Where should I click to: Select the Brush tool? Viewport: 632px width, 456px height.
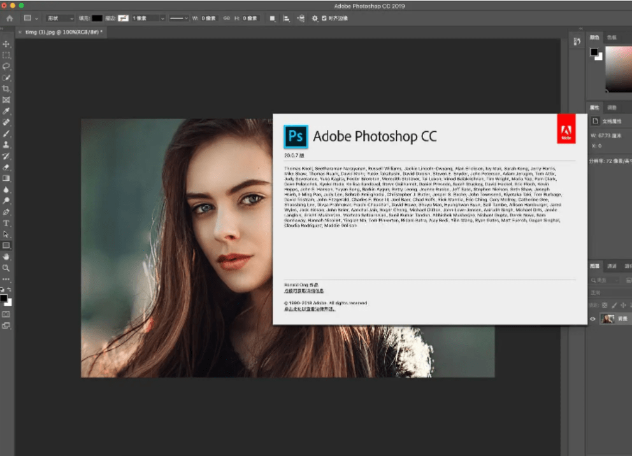point(6,134)
